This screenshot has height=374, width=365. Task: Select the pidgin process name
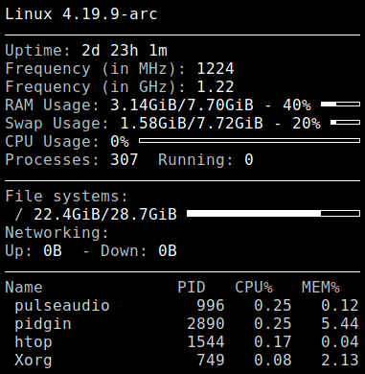pyautogui.click(x=43, y=324)
